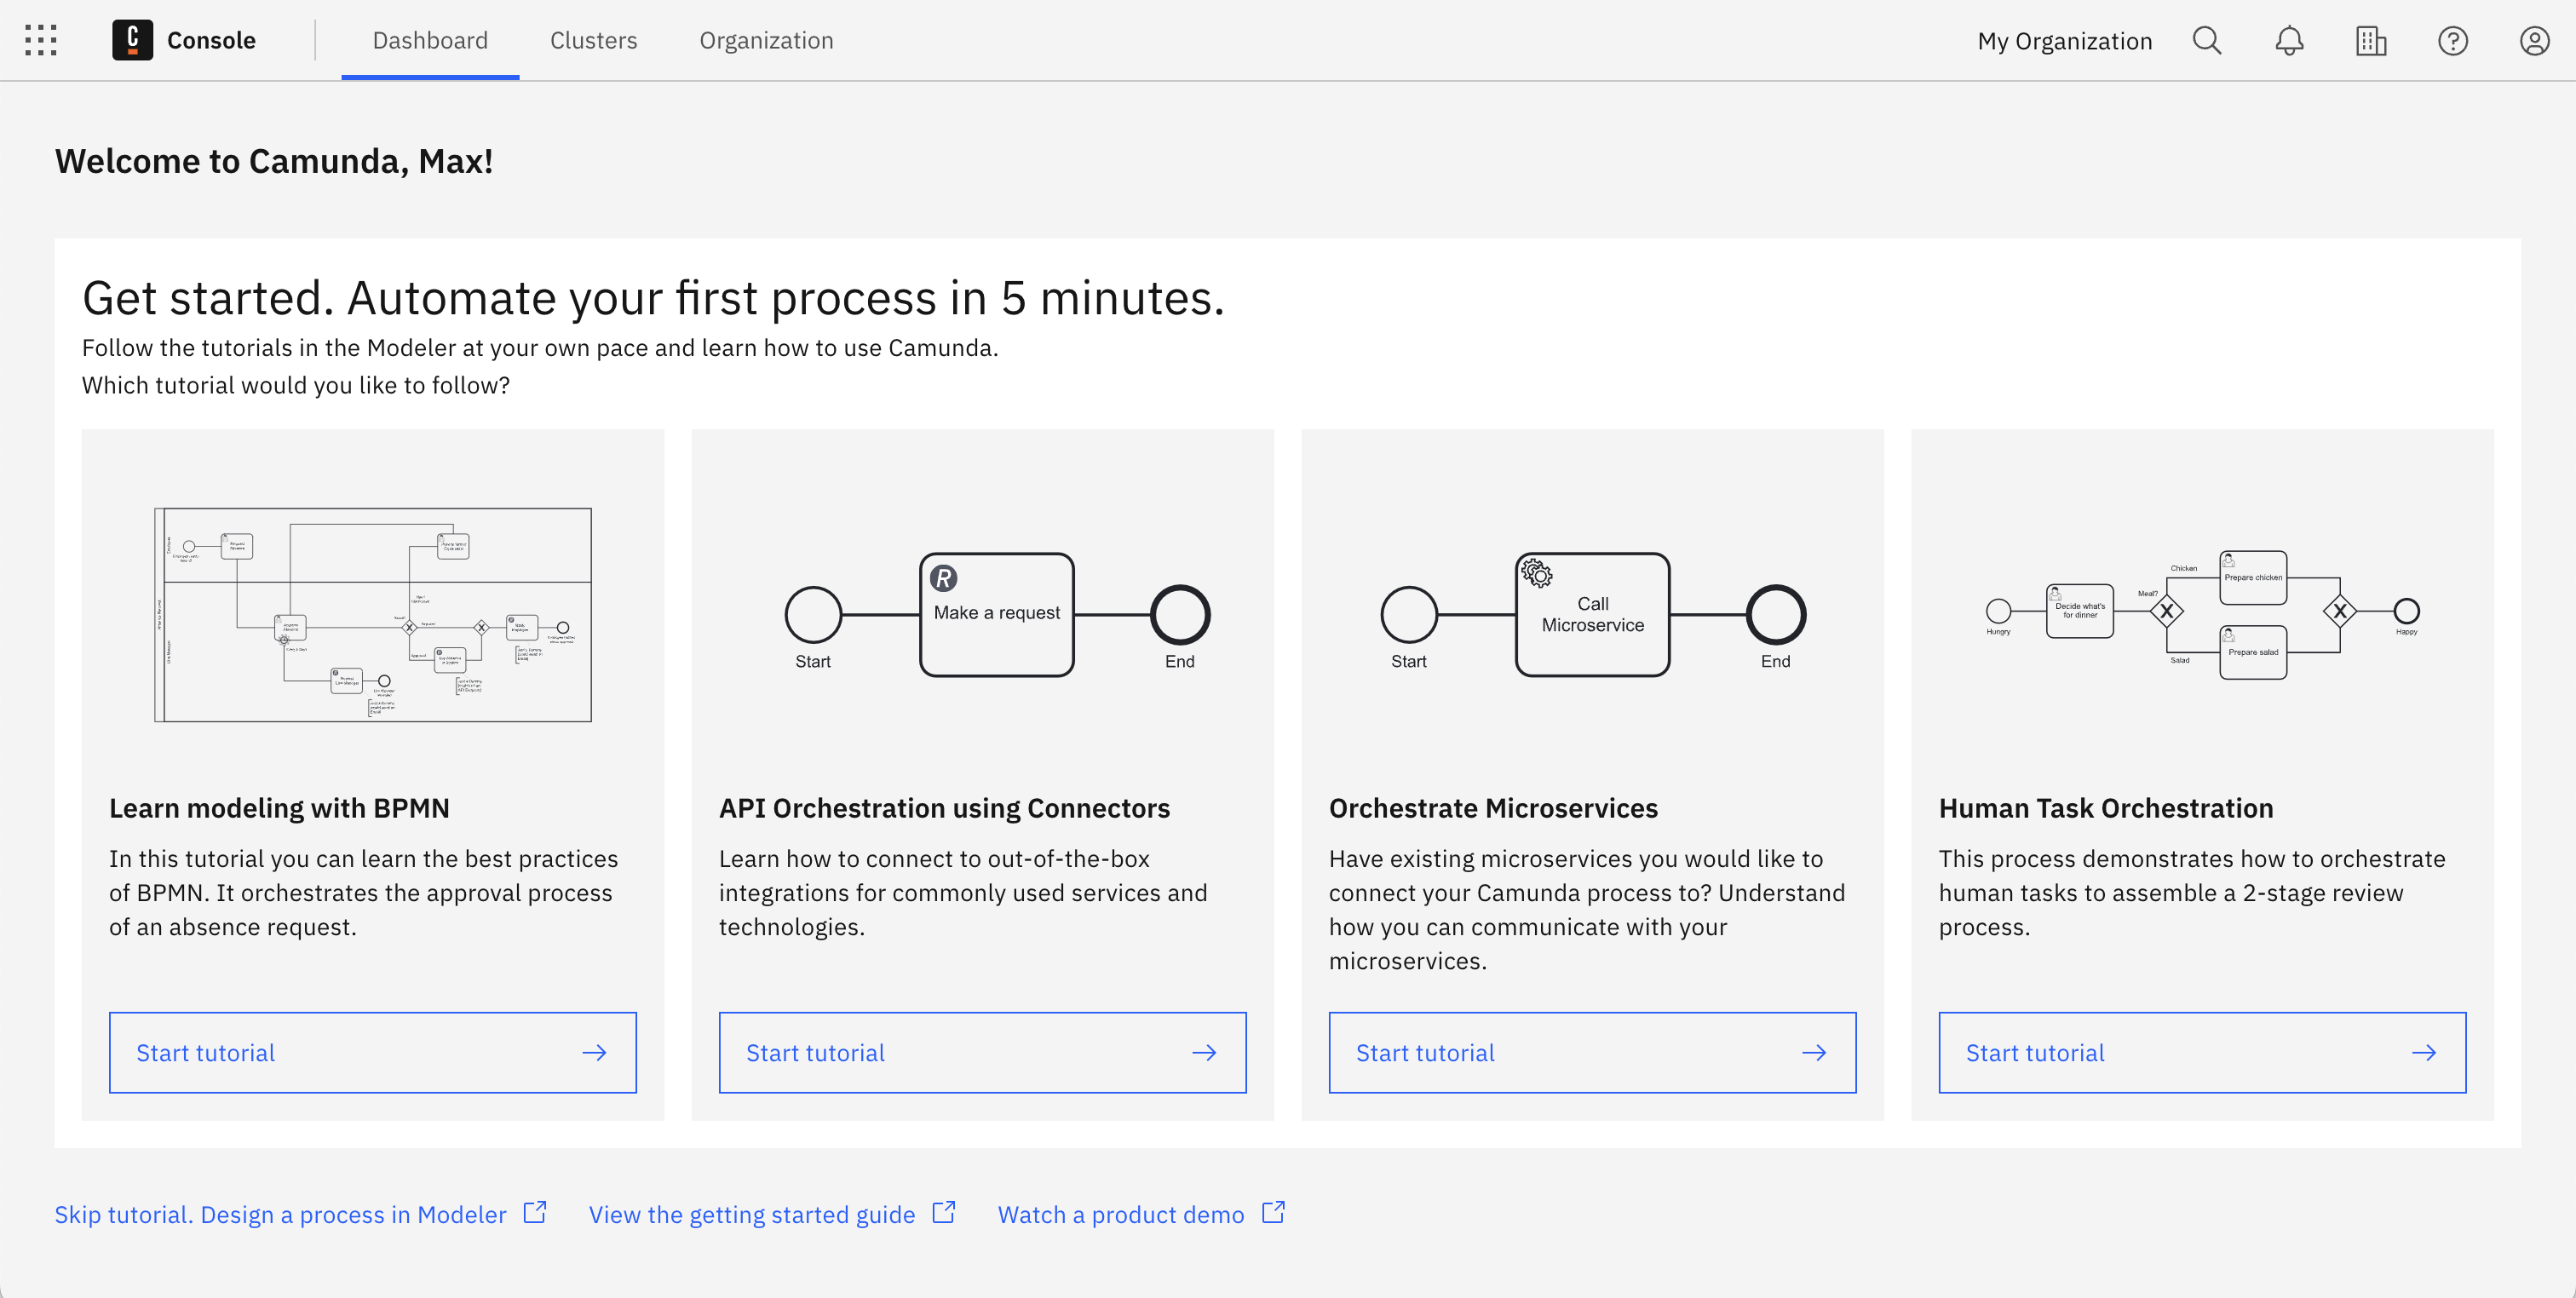Start the Learn modeling with BPMN tutorial
The image size is (2576, 1298).
click(x=372, y=1052)
